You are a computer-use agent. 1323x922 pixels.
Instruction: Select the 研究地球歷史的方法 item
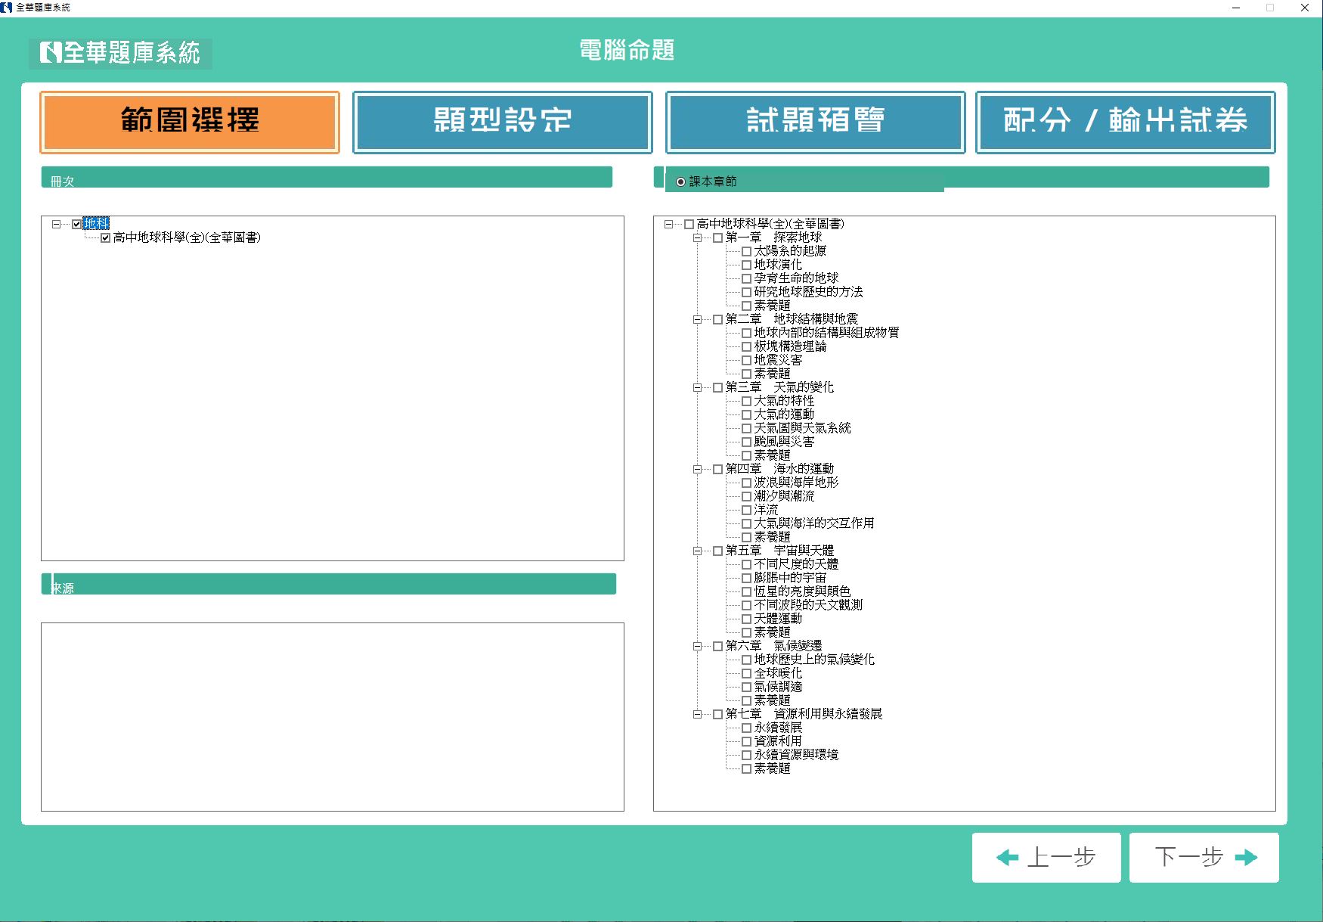coord(808,292)
